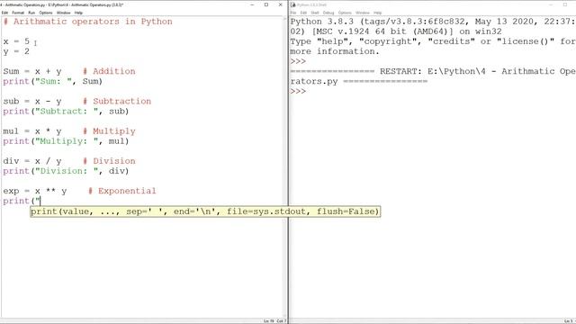Minimize the Python Shell window
This screenshot has width=576, height=324.
[551, 4]
